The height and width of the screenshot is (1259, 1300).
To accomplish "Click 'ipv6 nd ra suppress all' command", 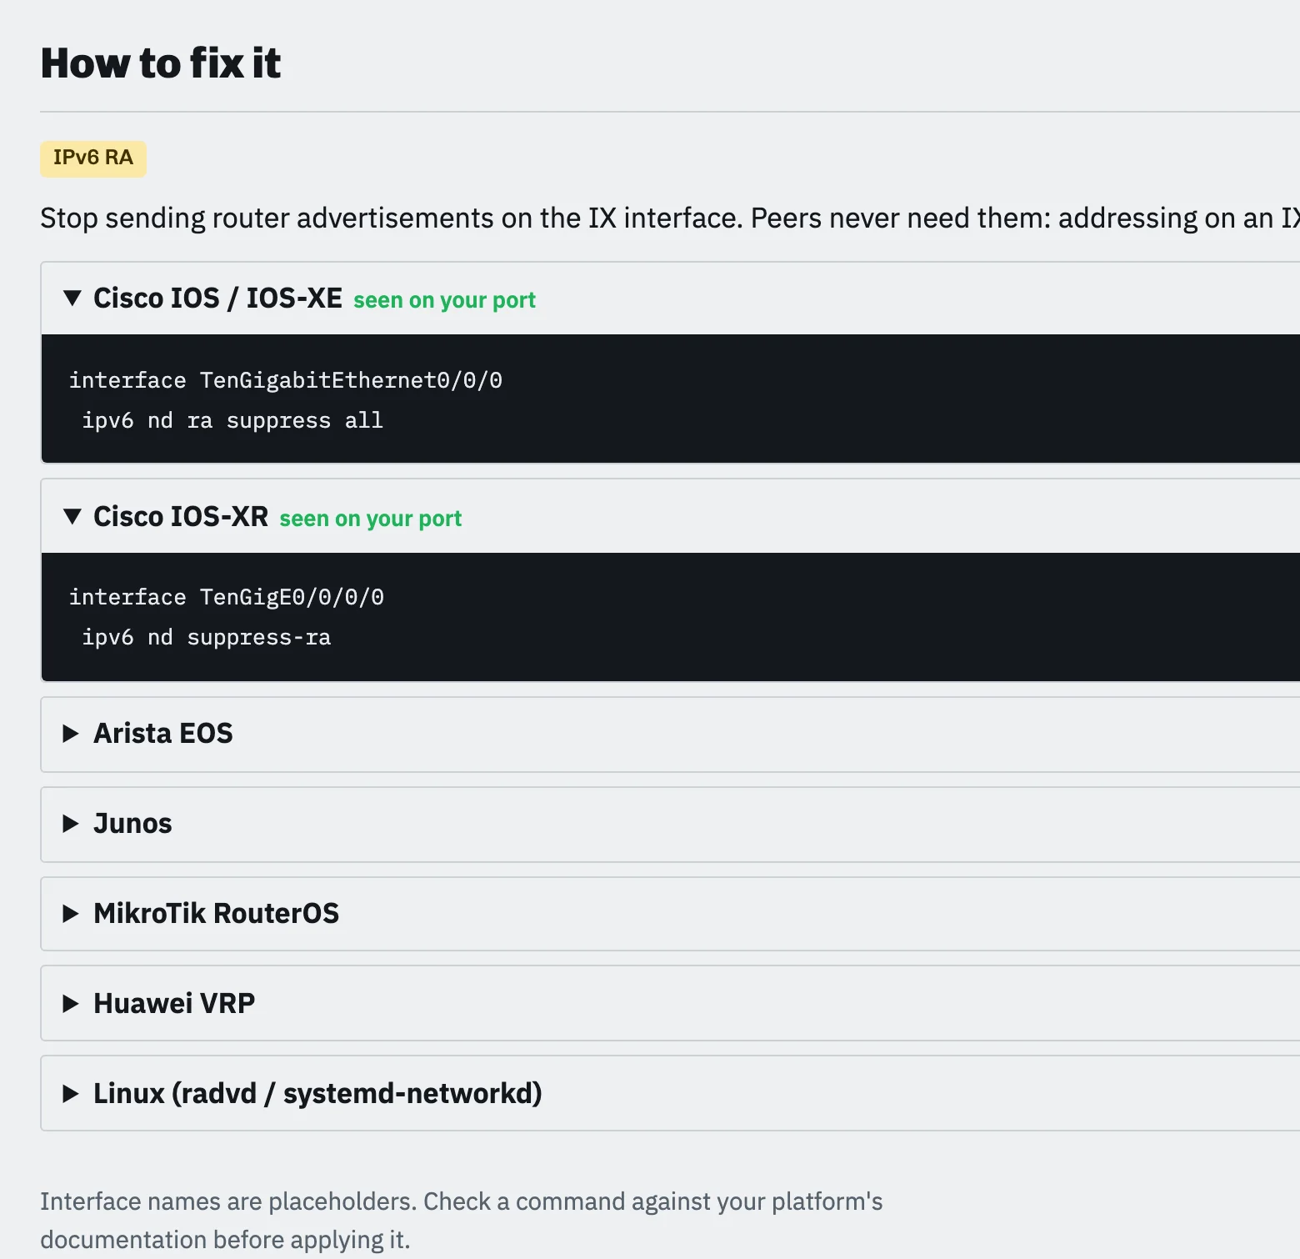I will click(232, 421).
